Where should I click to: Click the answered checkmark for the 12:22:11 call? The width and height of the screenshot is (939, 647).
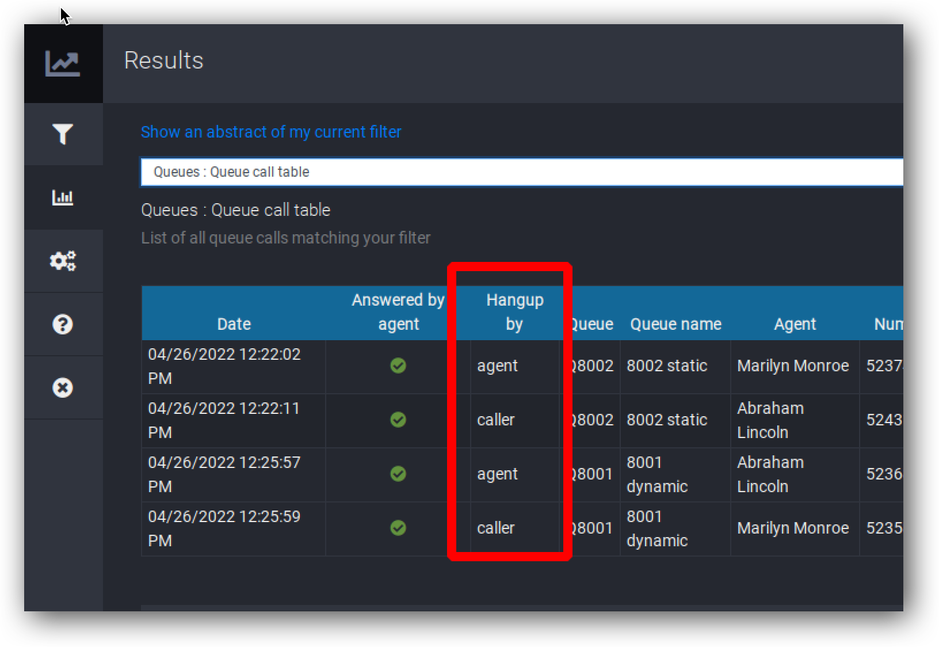pyautogui.click(x=398, y=420)
